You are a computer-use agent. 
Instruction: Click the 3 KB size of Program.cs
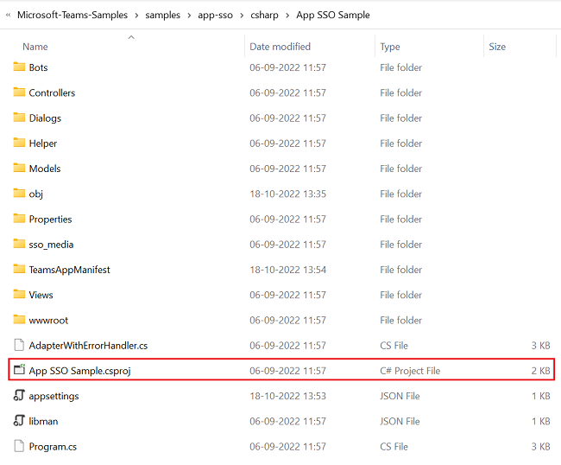pyautogui.click(x=540, y=447)
